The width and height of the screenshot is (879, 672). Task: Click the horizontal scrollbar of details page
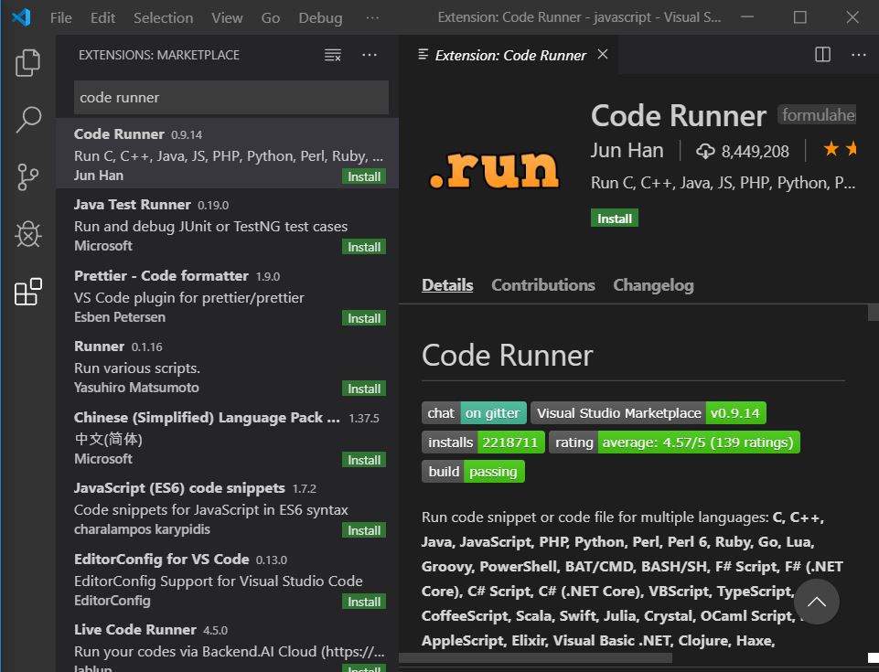535,657
